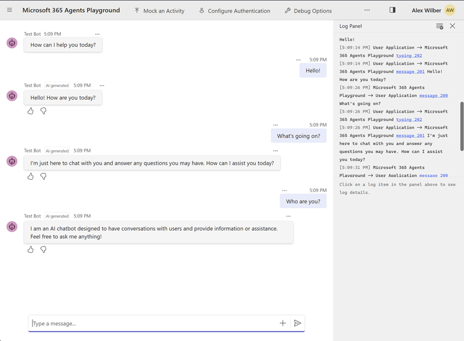Click the plus attachment icon in message box

point(283,323)
